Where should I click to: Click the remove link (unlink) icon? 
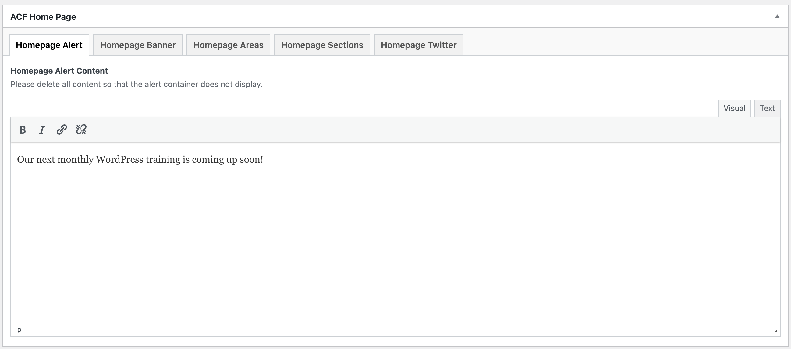(81, 130)
